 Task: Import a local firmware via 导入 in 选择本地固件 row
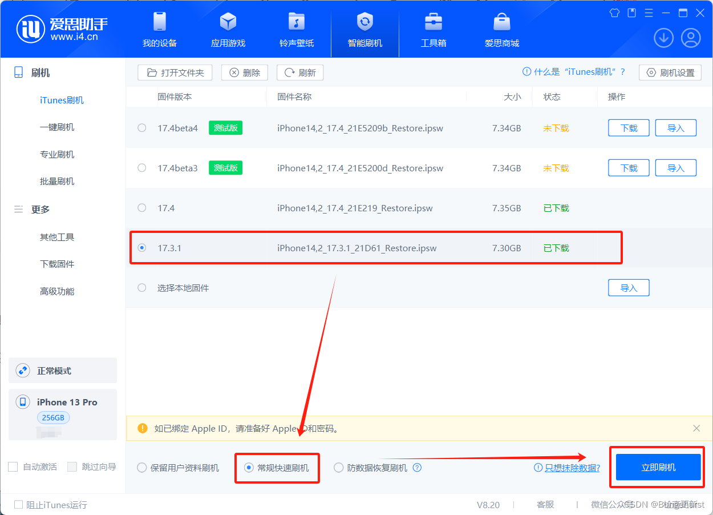point(629,288)
